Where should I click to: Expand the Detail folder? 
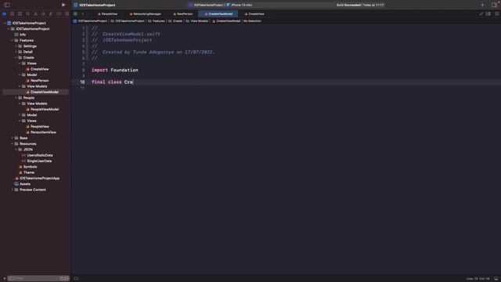pos(16,52)
